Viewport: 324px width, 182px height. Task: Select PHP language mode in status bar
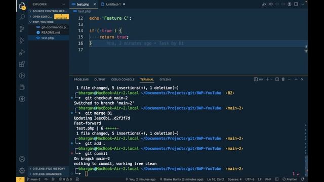pos(268,179)
